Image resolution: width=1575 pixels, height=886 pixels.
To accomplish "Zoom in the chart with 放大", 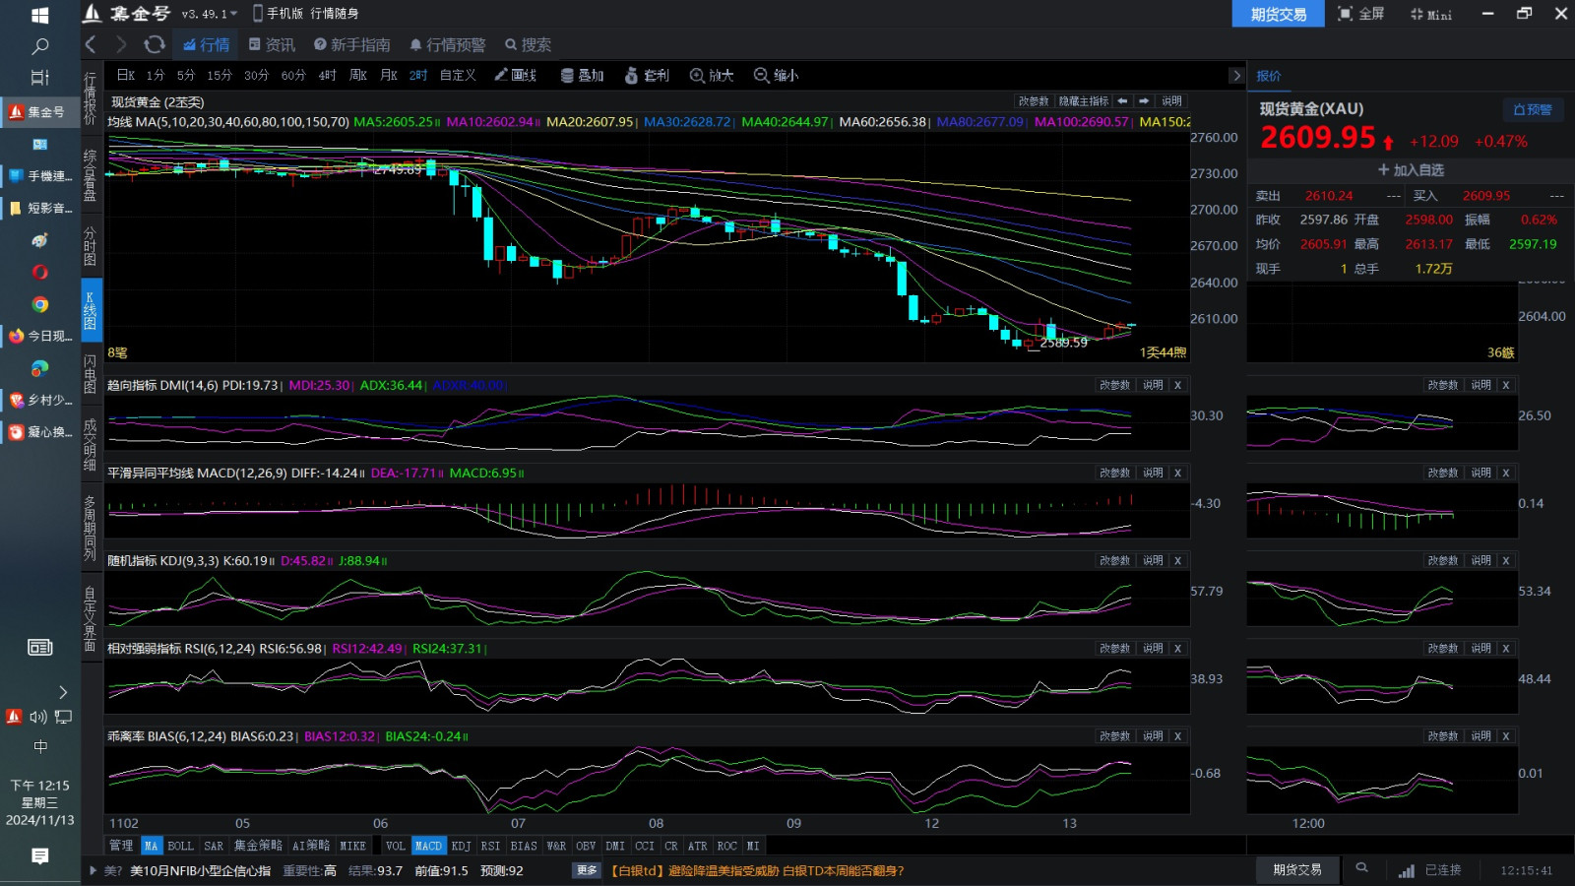I will tap(712, 75).
